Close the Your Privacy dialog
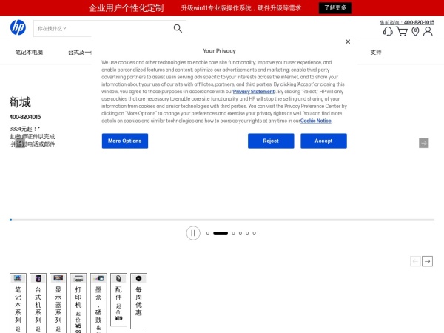Screen dimensions: 444x333 click(348, 42)
